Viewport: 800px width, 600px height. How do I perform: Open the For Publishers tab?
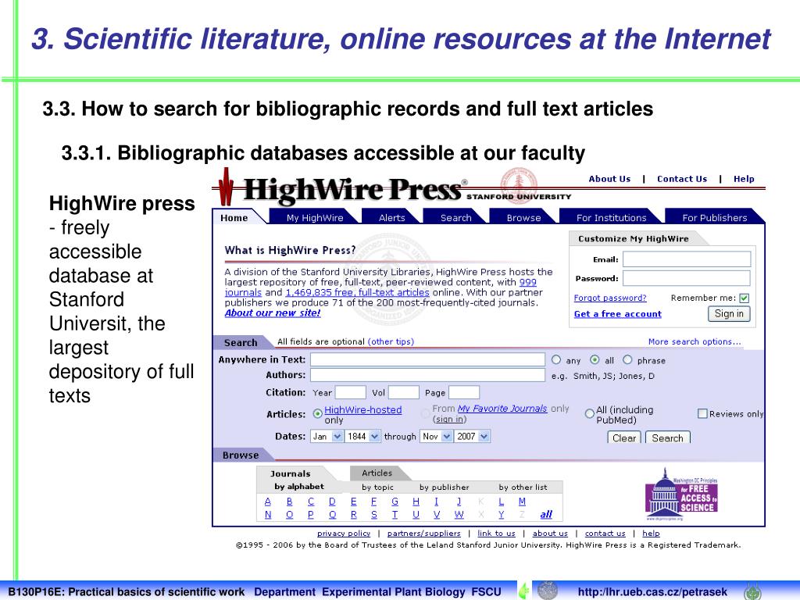coord(714,218)
